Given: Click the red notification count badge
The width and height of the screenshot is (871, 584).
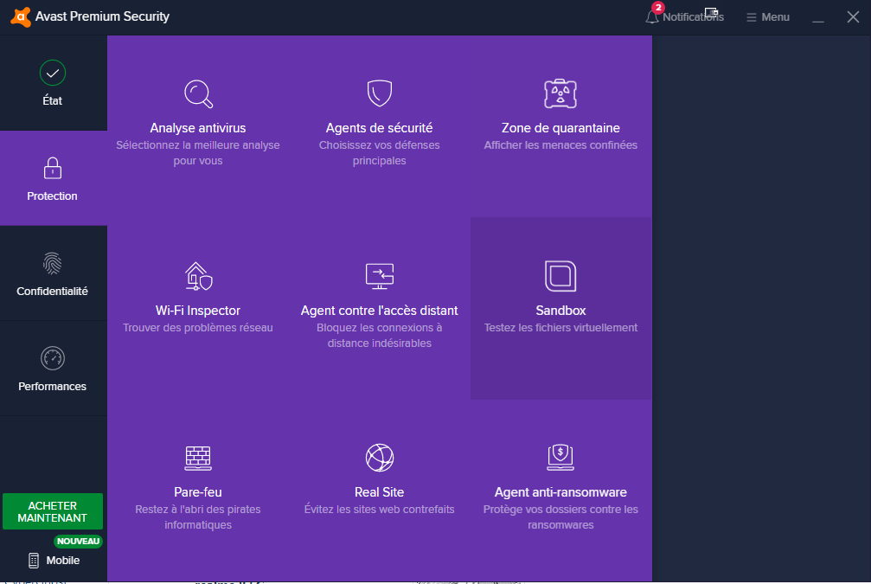Looking at the screenshot, I should point(658,7).
